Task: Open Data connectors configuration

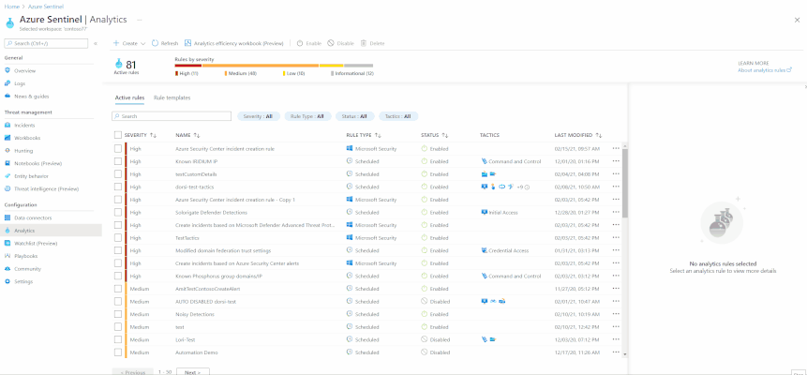Action: [x=33, y=217]
